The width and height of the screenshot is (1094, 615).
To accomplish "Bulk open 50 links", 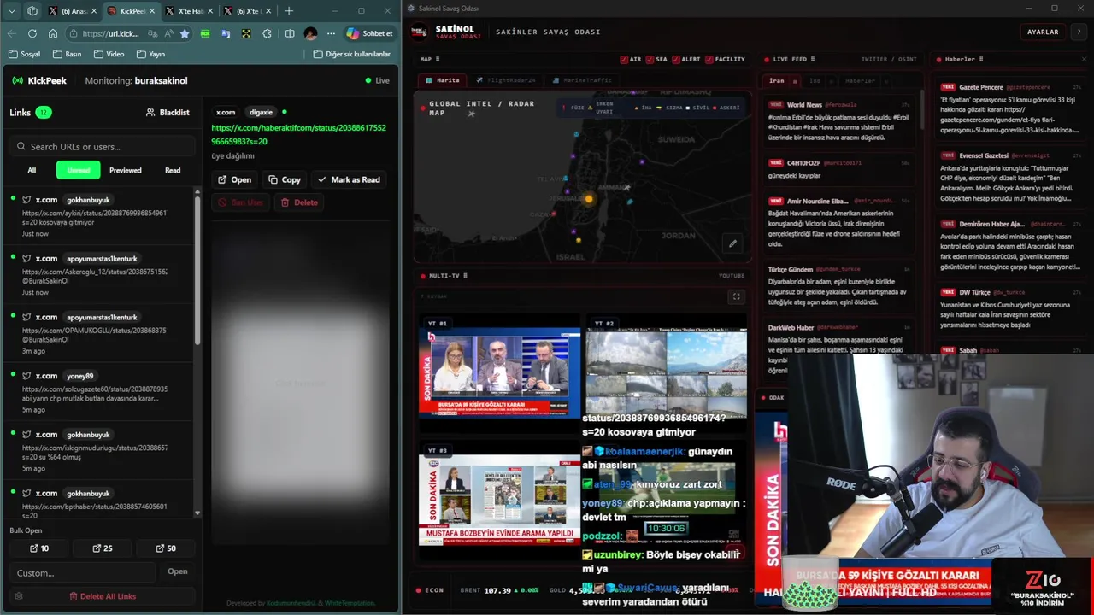I will point(166,548).
